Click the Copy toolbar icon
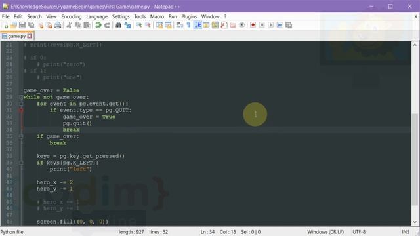 (78, 25)
